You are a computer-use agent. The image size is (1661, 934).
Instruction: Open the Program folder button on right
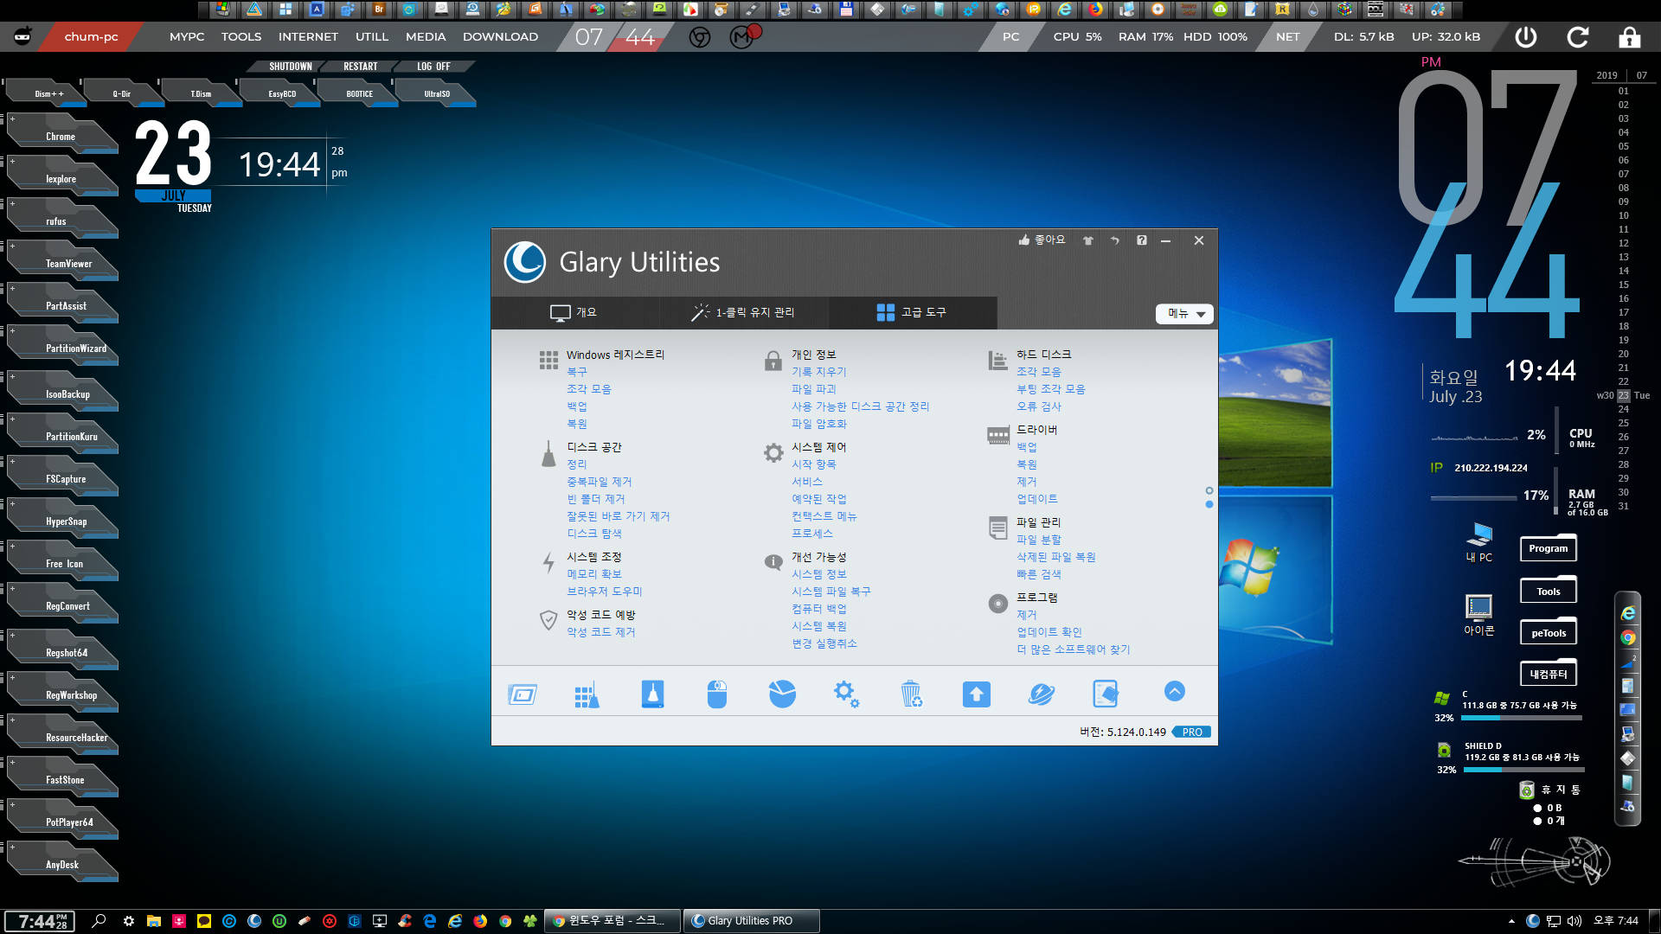click(x=1548, y=548)
